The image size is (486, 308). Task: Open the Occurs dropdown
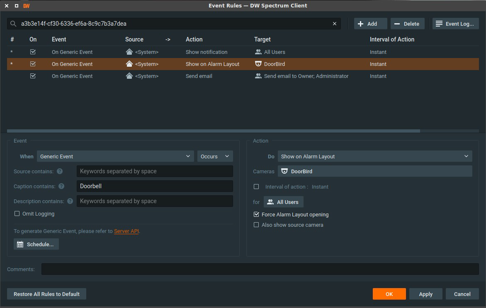point(215,156)
